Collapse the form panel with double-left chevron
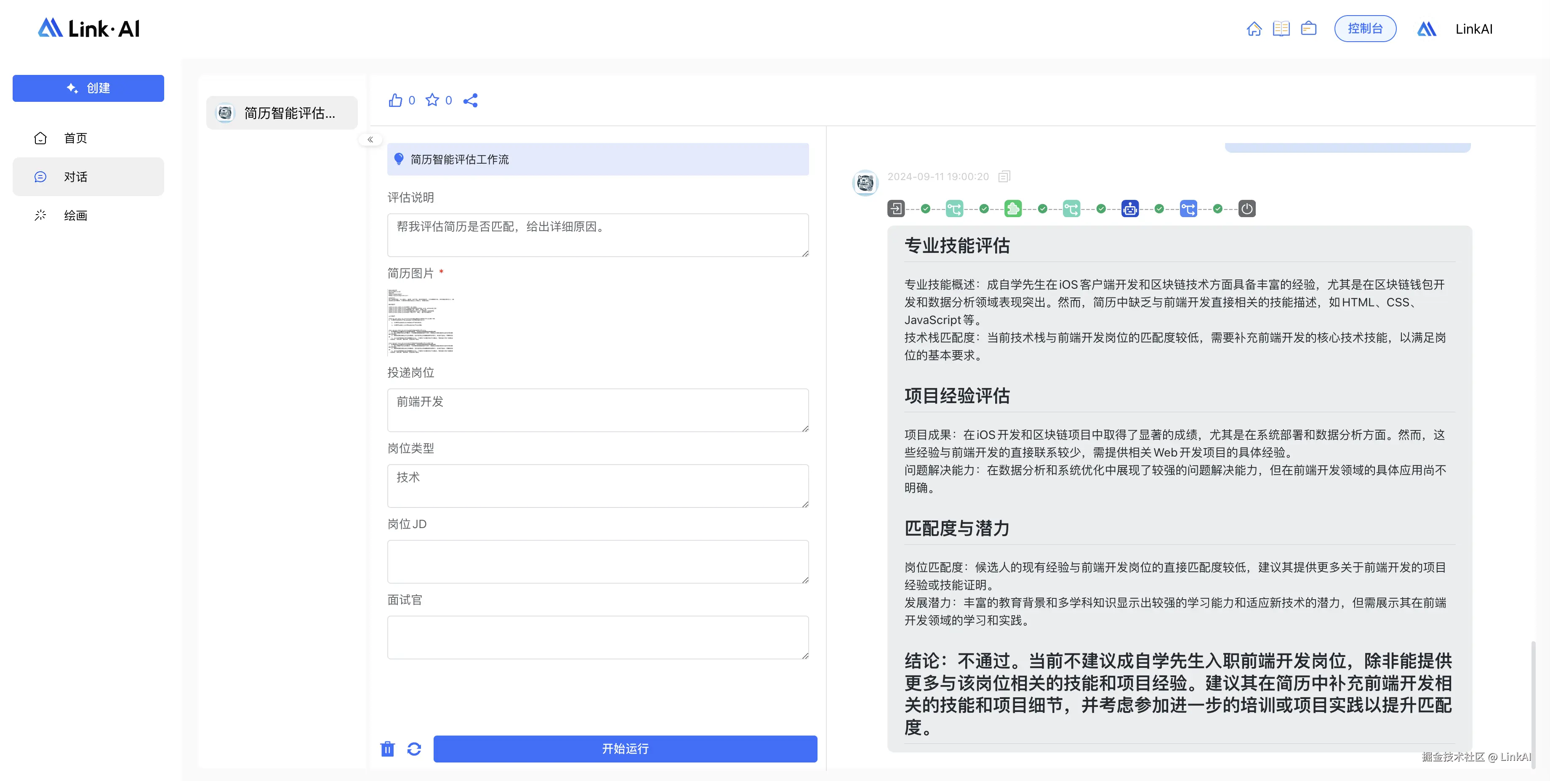This screenshot has height=781, width=1550. (371, 139)
